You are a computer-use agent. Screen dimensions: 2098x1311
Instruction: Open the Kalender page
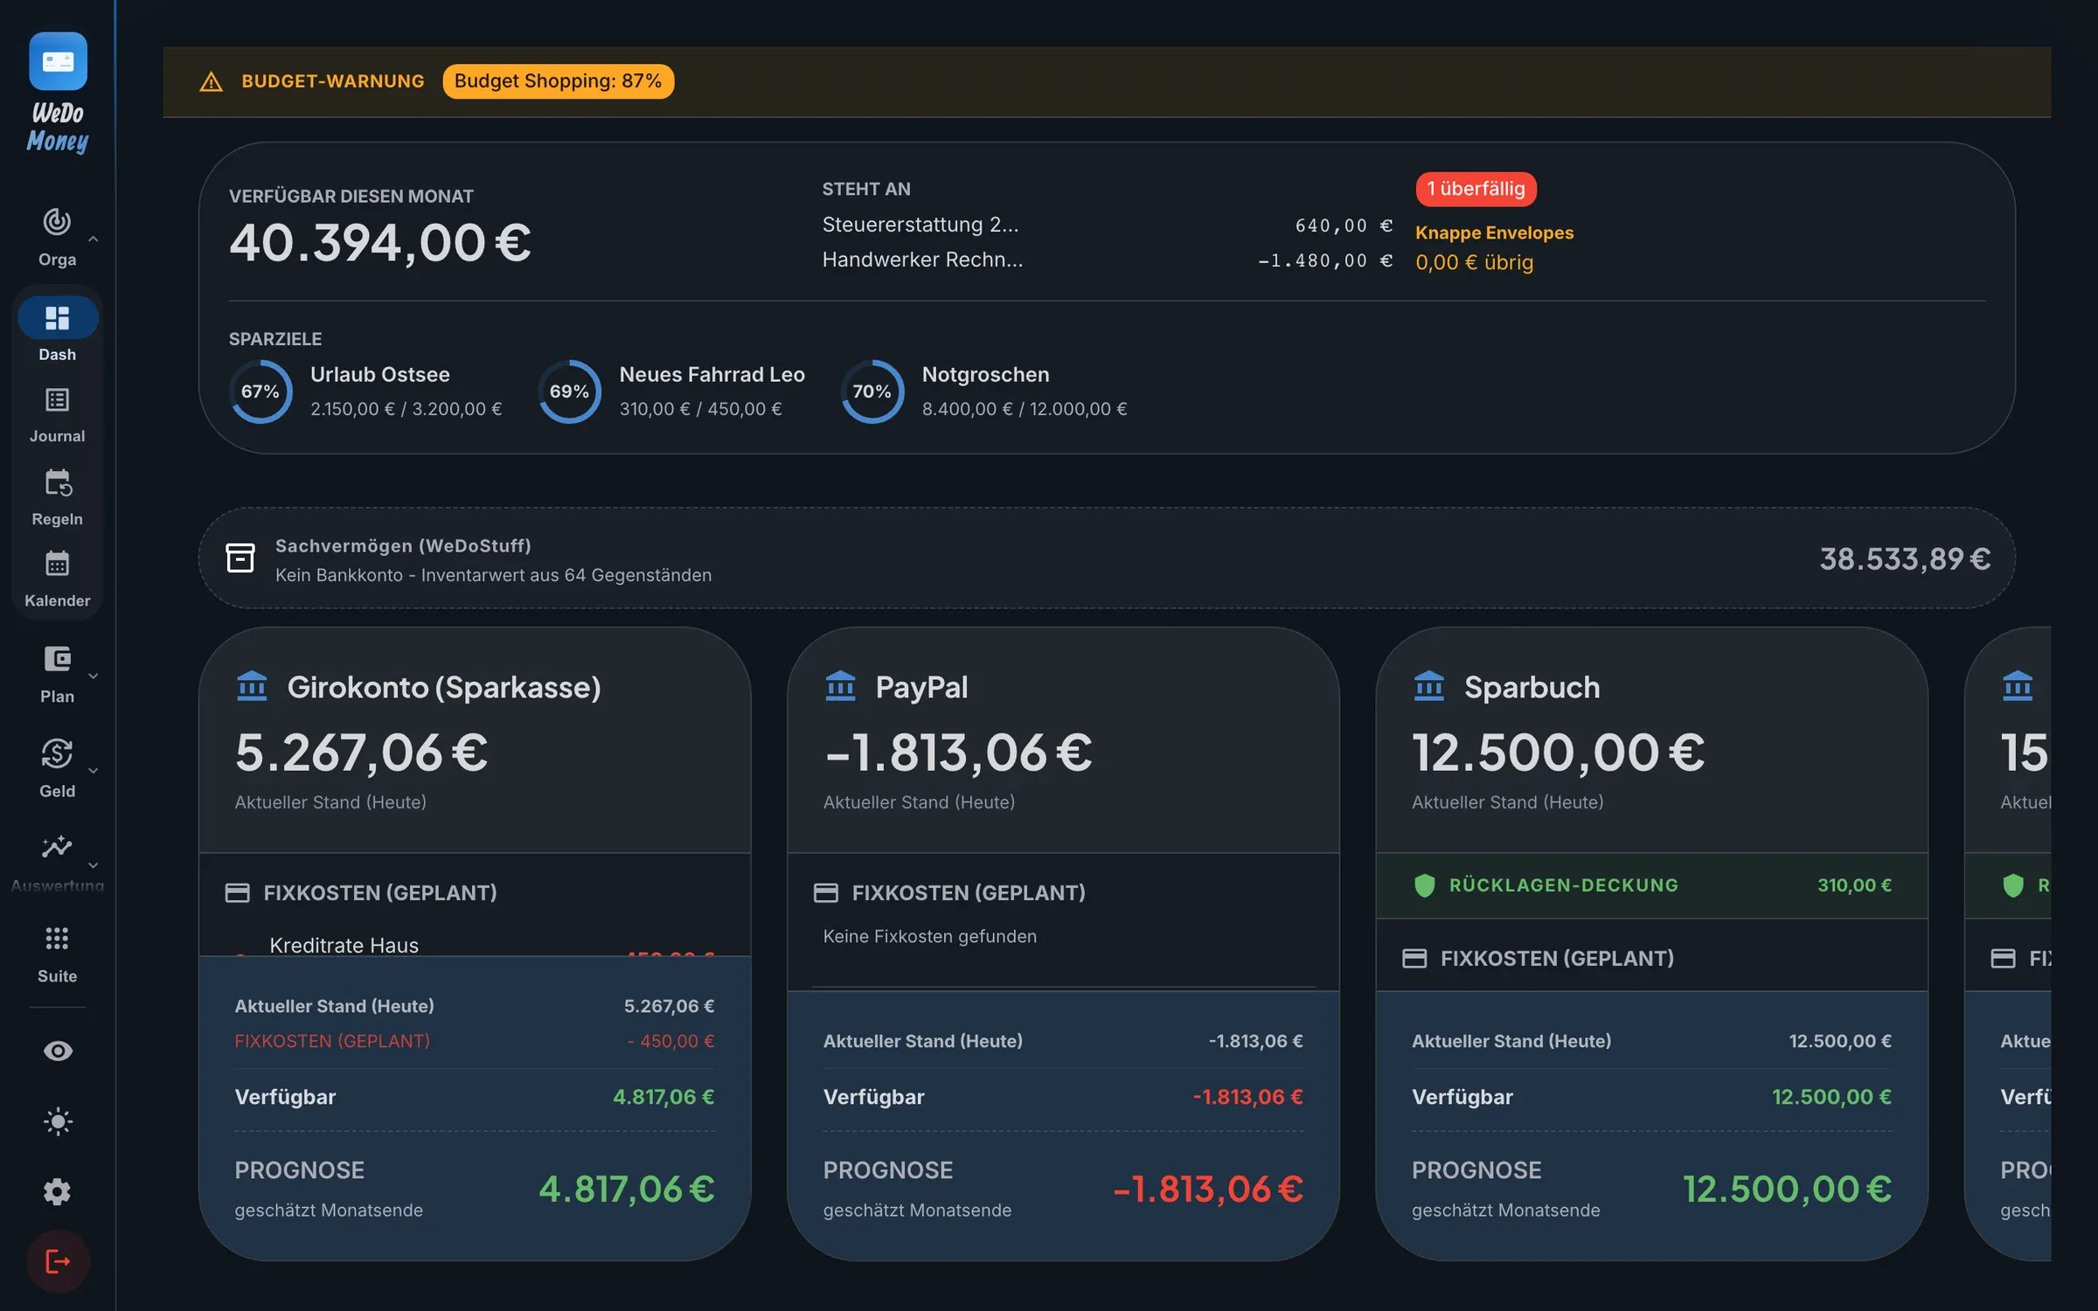57,579
